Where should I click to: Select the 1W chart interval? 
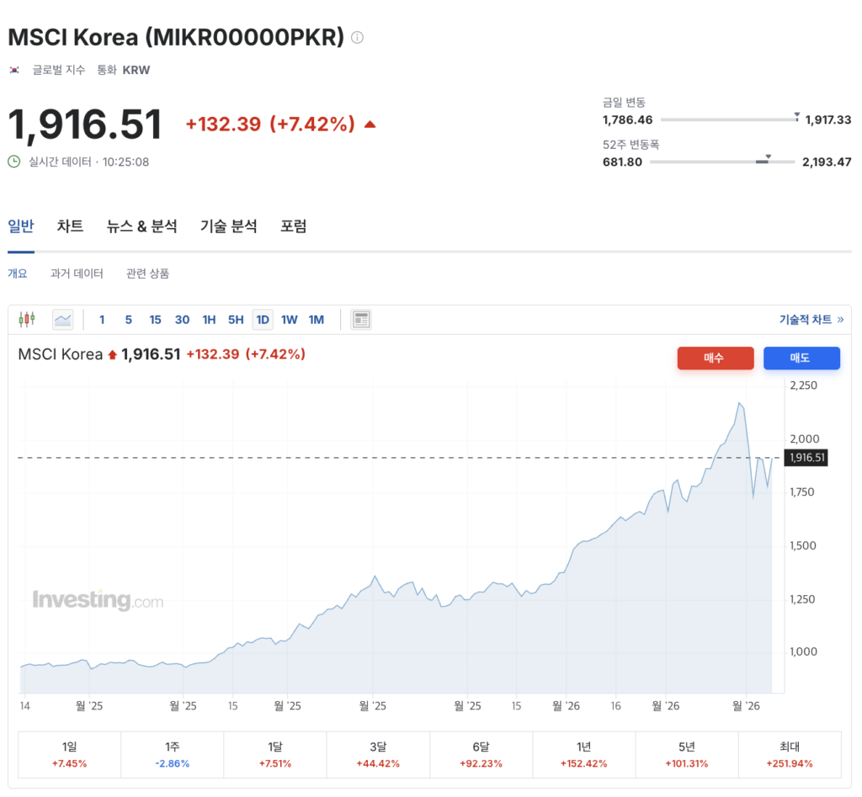(x=290, y=320)
